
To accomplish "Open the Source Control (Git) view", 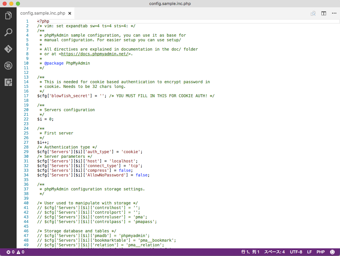I will click(x=8, y=49).
